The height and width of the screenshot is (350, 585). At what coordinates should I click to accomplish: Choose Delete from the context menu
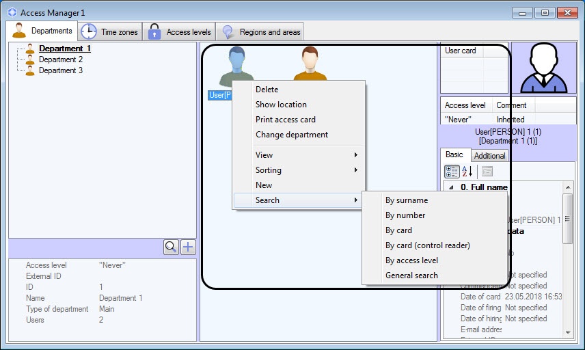tap(267, 90)
